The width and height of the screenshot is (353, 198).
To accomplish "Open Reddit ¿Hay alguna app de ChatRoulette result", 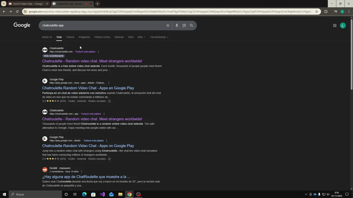I will 86,177.
